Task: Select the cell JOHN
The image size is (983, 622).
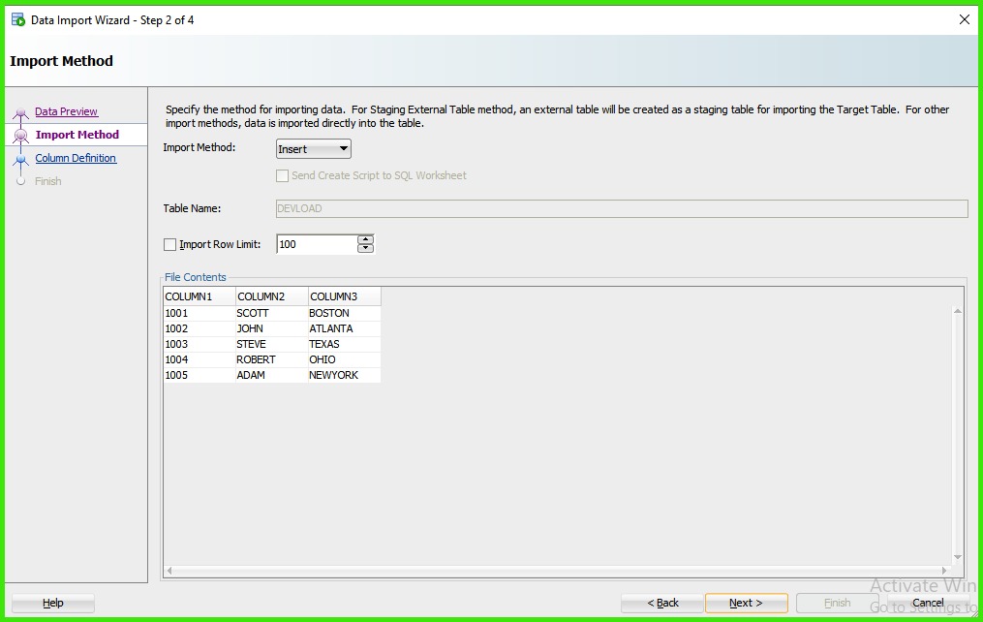Action: [x=272, y=328]
